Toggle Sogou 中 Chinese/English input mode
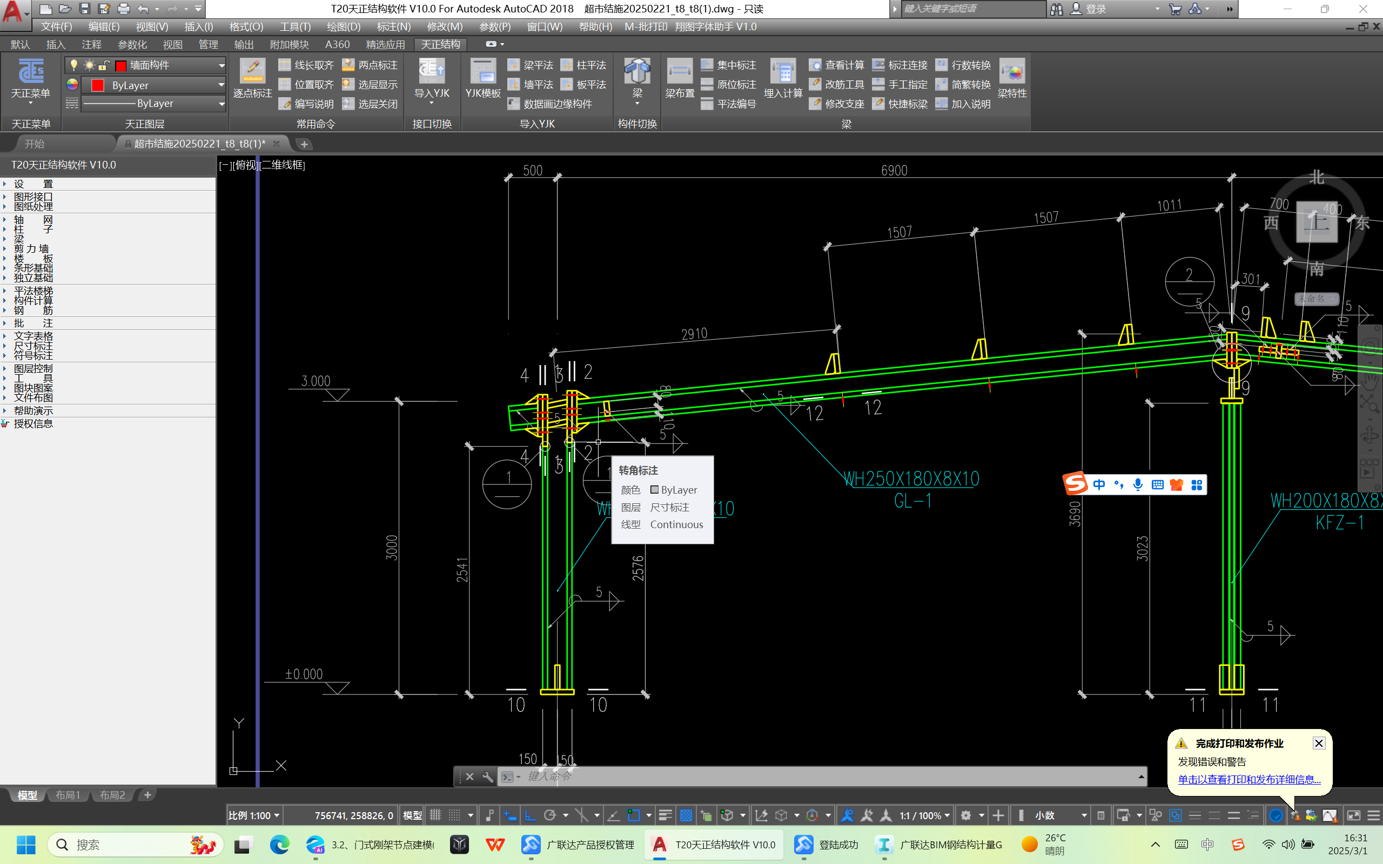1383x864 pixels. click(x=1099, y=484)
